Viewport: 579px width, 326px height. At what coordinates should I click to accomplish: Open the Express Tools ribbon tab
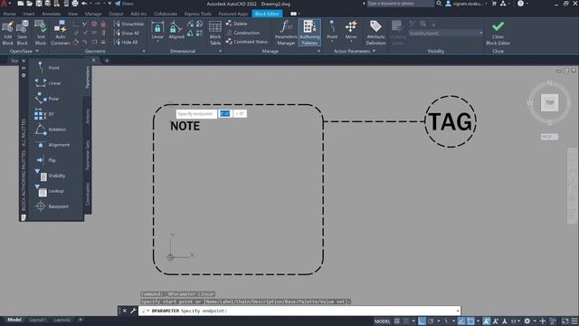coord(198,14)
